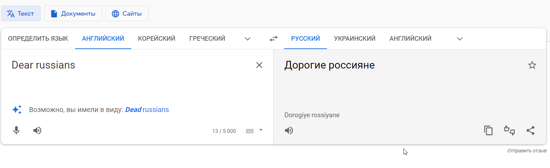Viewport: 550px width, 168px height.
Task: Open the virtual keyboard input tool
Action: click(x=250, y=131)
